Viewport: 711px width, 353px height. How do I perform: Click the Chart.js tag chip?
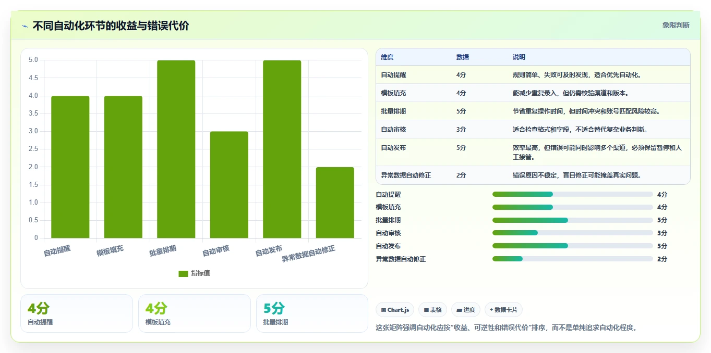395,310
